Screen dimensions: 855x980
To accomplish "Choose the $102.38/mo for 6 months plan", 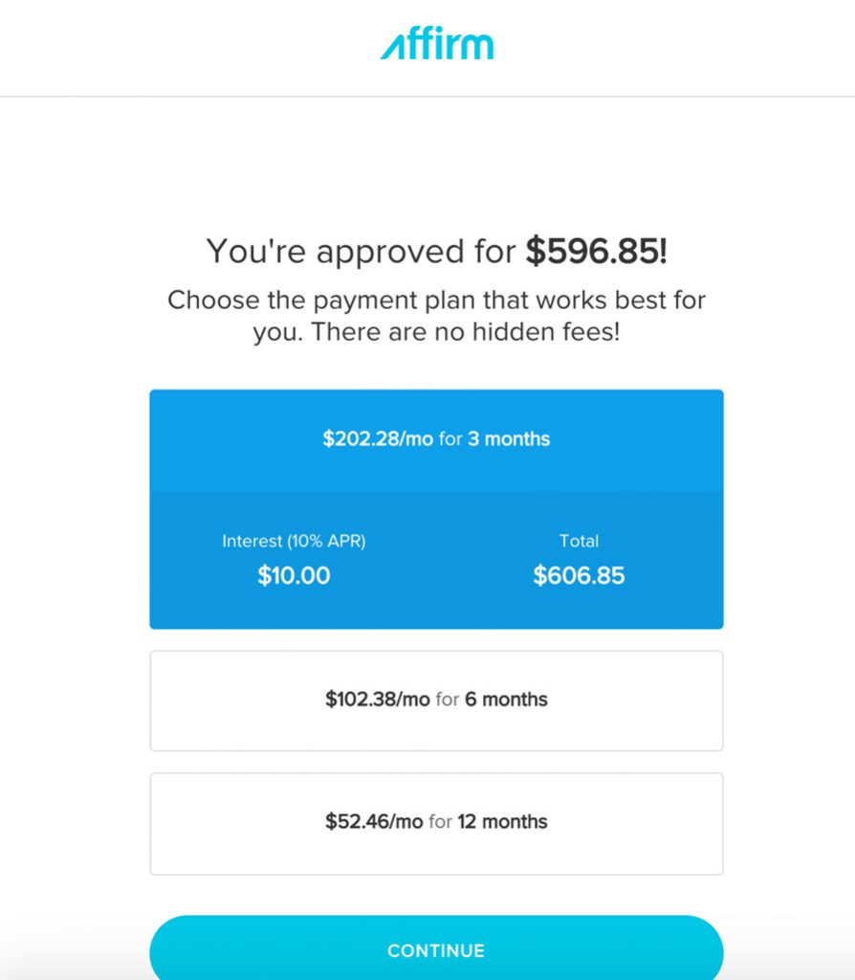I will (436, 701).
